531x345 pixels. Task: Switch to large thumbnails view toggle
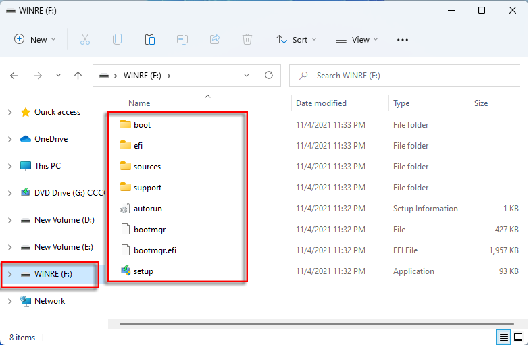(x=518, y=336)
